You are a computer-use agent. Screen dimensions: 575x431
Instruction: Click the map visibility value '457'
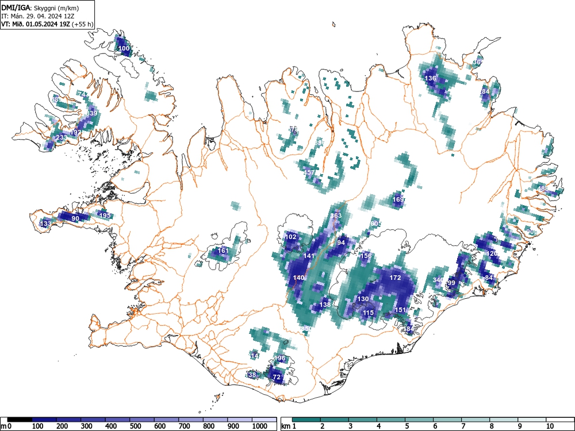(x=309, y=172)
